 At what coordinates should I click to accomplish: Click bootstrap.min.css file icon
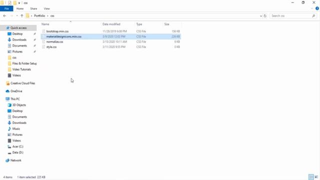(x=43, y=31)
